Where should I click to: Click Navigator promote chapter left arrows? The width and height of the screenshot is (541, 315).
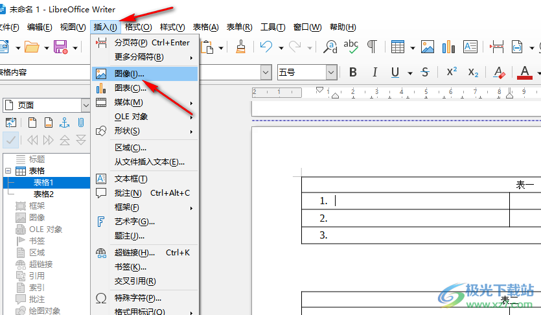pos(32,140)
